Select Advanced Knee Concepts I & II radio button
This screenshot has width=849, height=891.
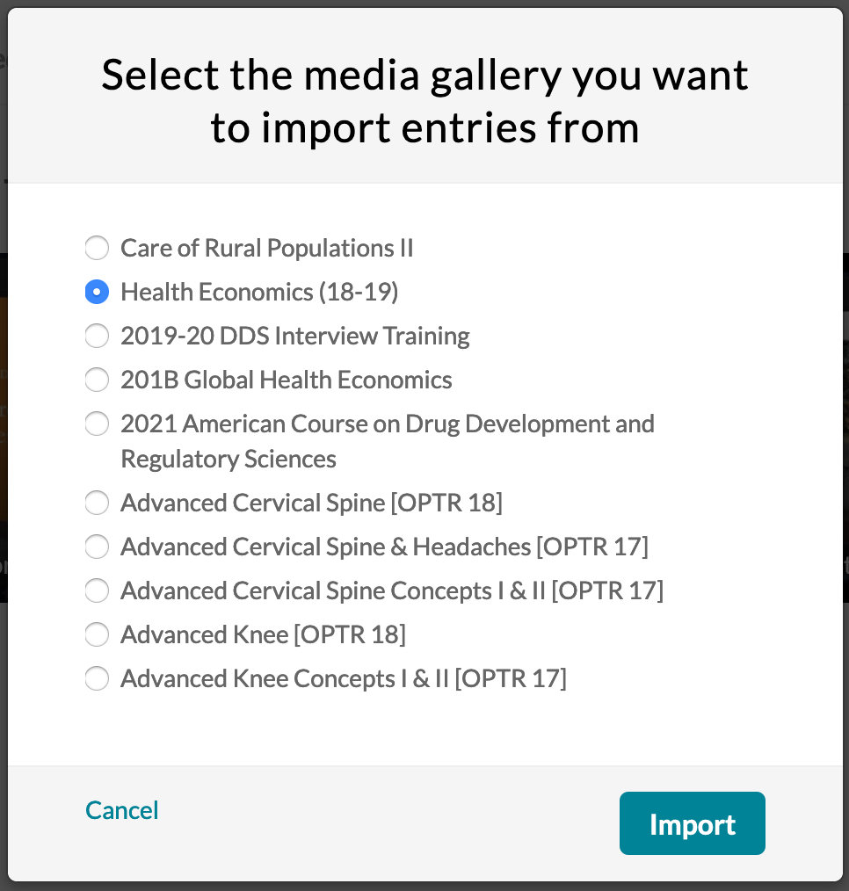(x=97, y=678)
